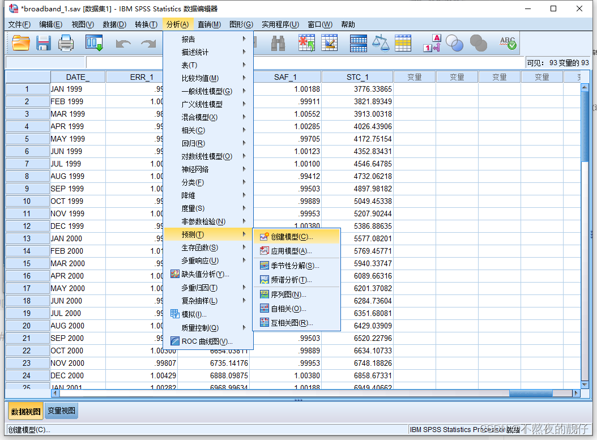The image size is (597, 440).
Task: Expand the 非参数检验(N) submenu
Action: 208,221
